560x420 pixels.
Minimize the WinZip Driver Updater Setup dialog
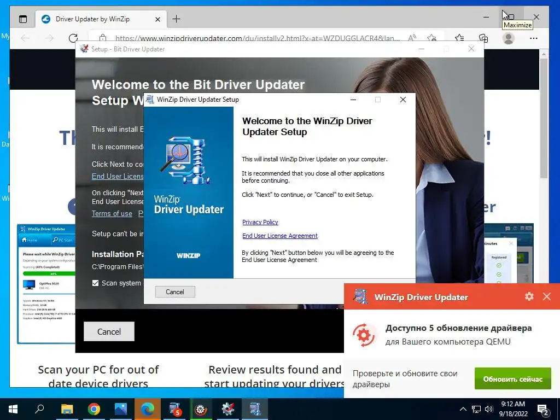[353, 100]
